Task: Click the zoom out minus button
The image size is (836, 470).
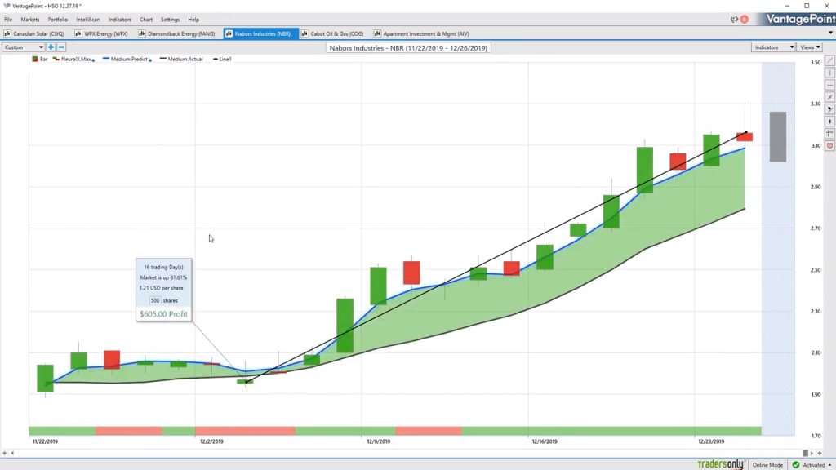Action: [61, 47]
